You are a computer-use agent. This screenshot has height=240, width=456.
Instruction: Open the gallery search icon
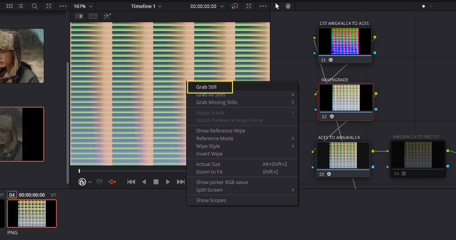pos(35,6)
